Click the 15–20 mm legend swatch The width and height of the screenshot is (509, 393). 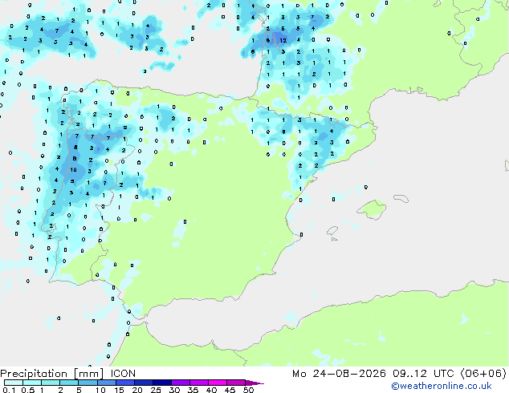click(x=124, y=383)
